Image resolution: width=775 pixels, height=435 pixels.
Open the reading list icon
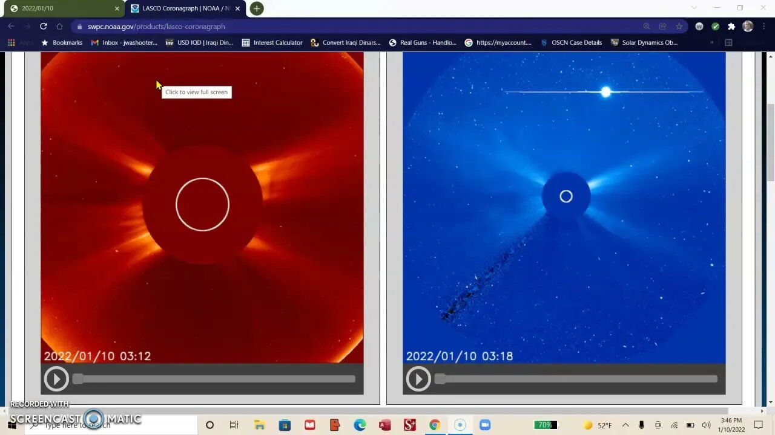(728, 42)
